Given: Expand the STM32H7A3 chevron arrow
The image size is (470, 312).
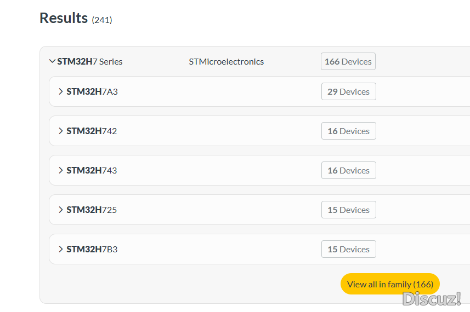Looking at the screenshot, I should point(60,91).
